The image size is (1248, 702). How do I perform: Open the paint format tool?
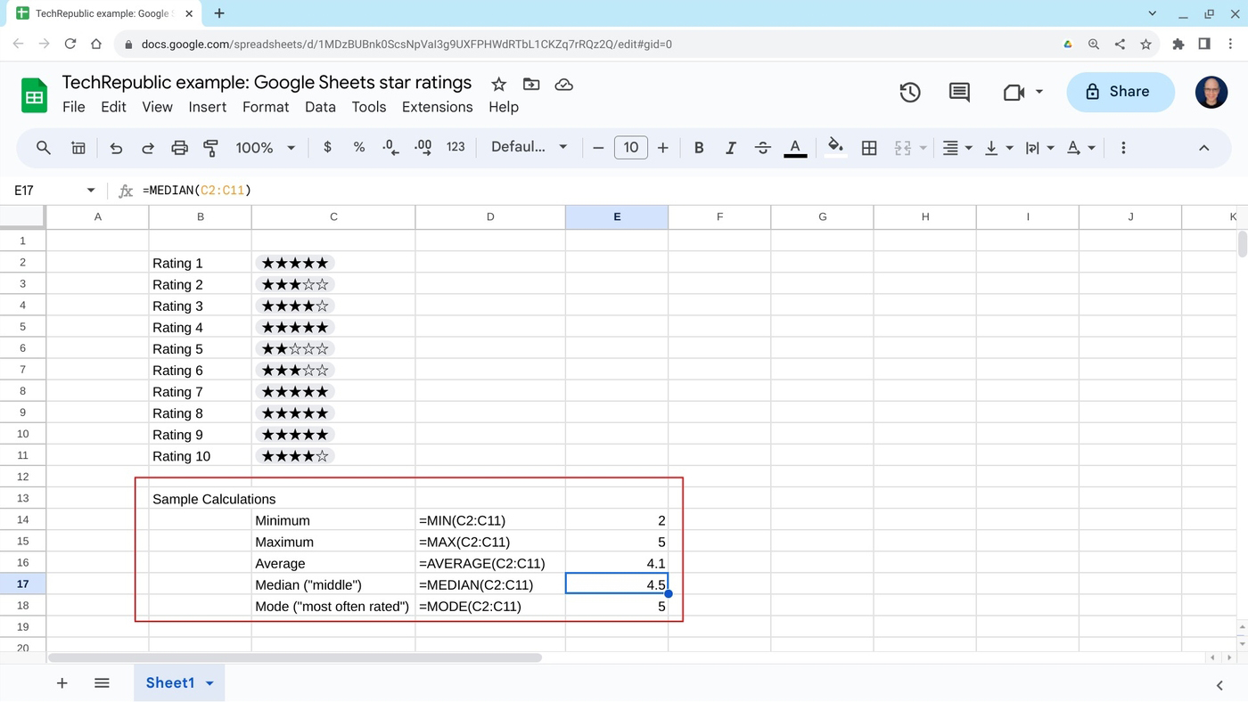pos(211,147)
